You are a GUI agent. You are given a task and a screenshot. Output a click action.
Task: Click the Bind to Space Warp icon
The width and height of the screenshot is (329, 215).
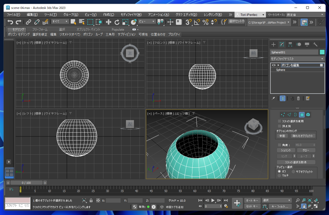coord(45,22)
